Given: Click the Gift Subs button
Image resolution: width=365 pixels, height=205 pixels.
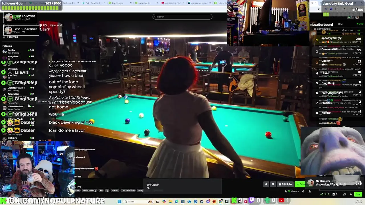Looking at the screenshot, I should [285, 184].
